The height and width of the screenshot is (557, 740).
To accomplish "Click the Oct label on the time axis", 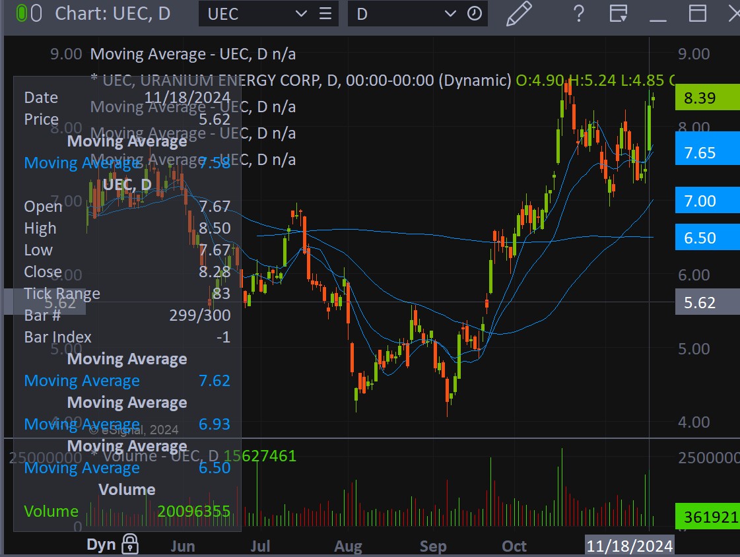I will coord(514,546).
